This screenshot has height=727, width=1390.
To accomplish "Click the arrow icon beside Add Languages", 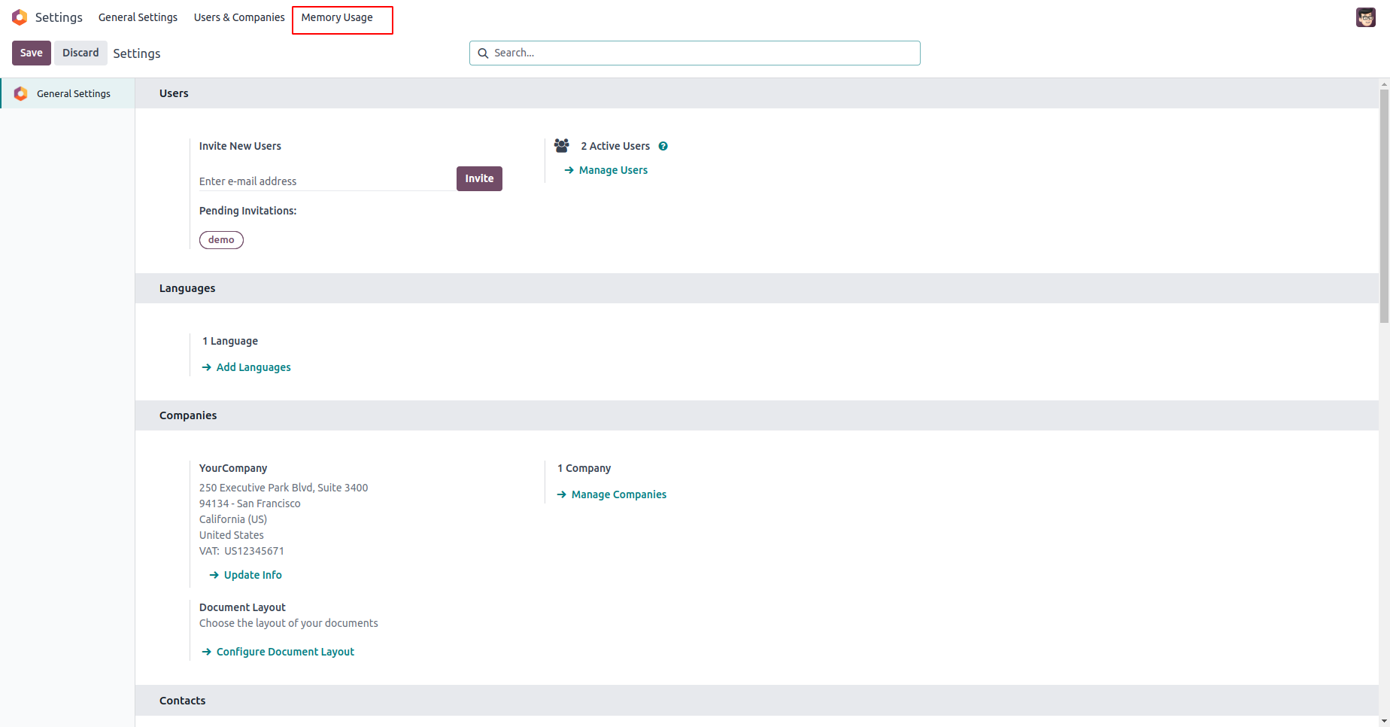I will pos(206,367).
